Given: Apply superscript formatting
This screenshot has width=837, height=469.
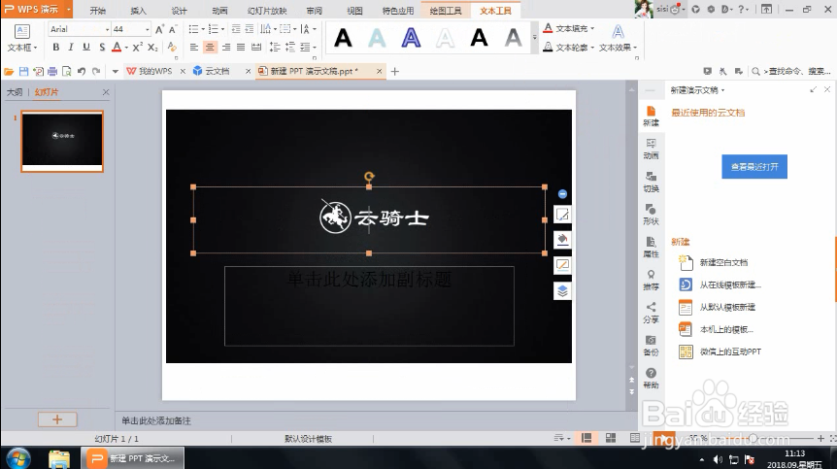Looking at the screenshot, I should (137, 48).
